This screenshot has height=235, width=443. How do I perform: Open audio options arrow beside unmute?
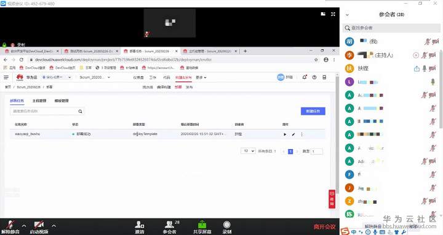point(24,226)
